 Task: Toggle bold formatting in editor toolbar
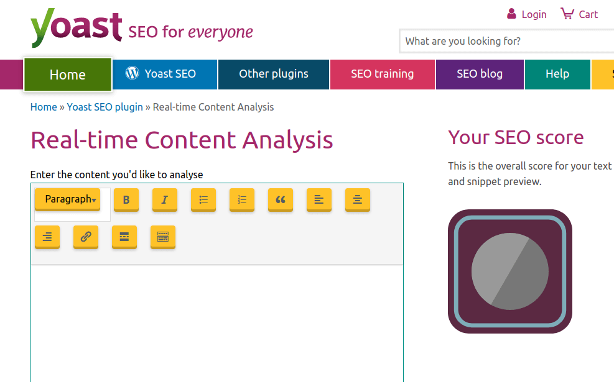click(126, 200)
